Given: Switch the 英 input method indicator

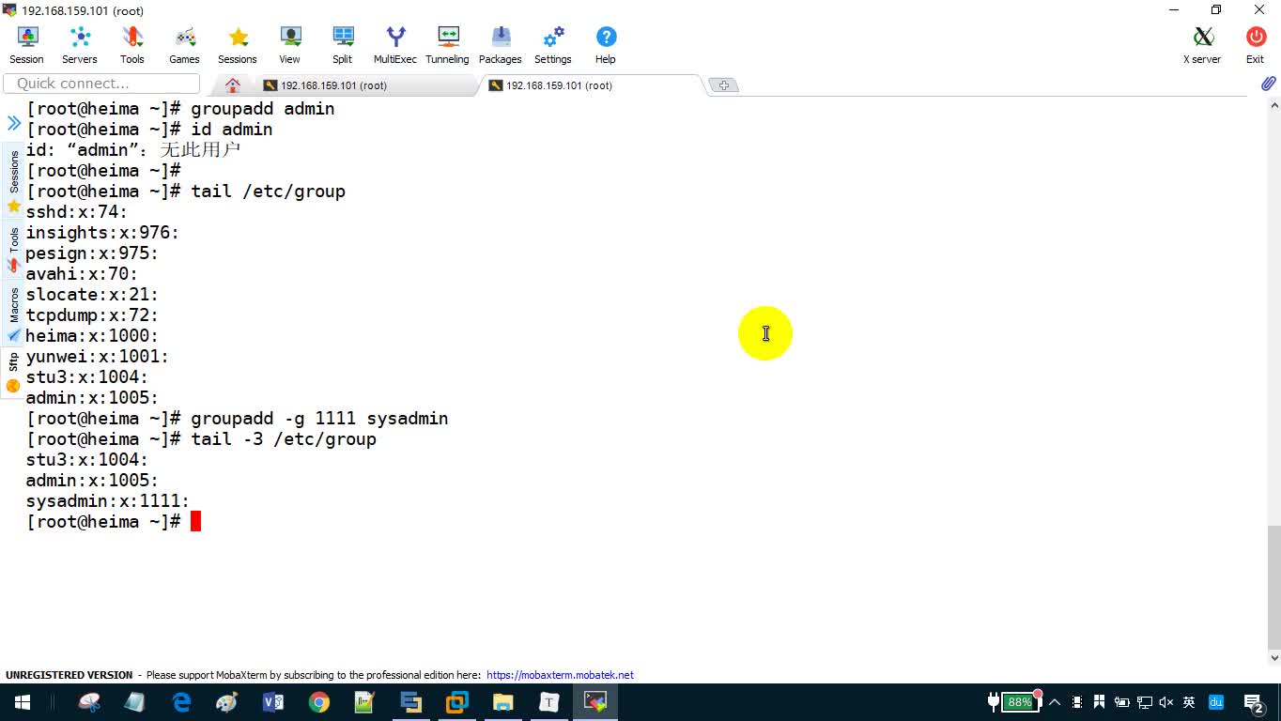Looking at the screenshot, I should point(1189,702).
